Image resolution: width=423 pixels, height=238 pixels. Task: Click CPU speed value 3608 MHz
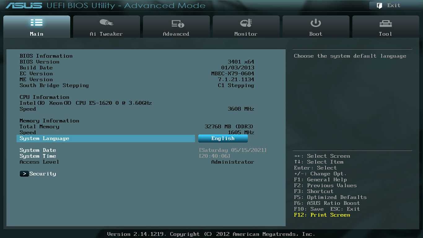241,109
